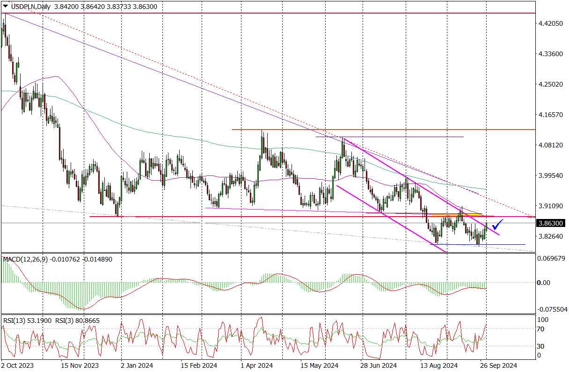
Task: Click the 4.42050 price axis label
Action: [551, 23]
